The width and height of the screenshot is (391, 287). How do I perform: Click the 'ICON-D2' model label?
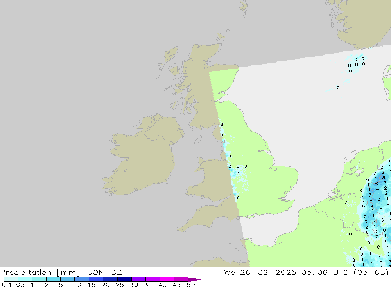pyautogui.click(x=103, y=272)
